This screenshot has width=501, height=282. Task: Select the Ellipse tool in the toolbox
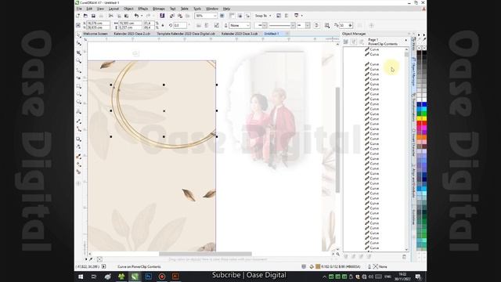pyautogui.click(x=78, y=94)
